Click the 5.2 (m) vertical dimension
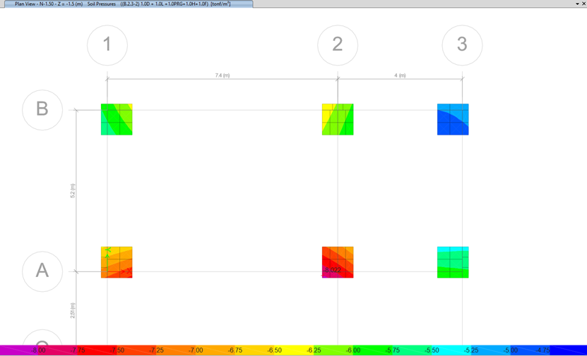The height and width of the screenshot is (356, 587). coord(72,190)
